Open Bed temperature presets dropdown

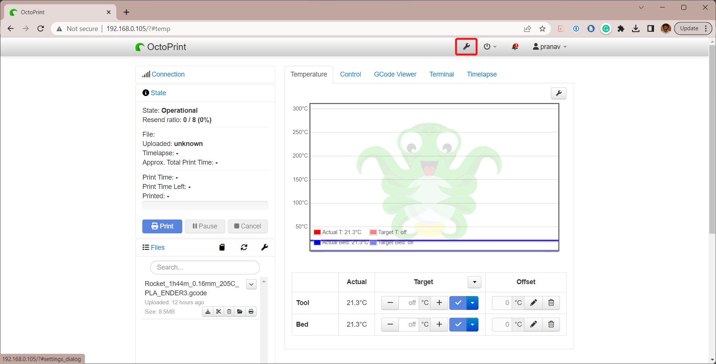[472, 324]
